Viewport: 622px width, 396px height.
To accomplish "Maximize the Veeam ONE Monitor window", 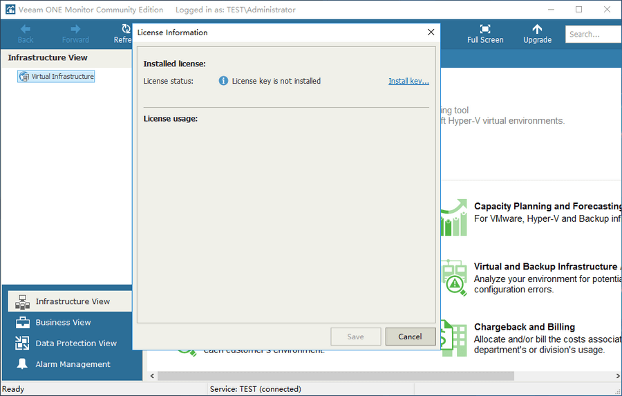I will pyautogui.click(x=578, y=10).
